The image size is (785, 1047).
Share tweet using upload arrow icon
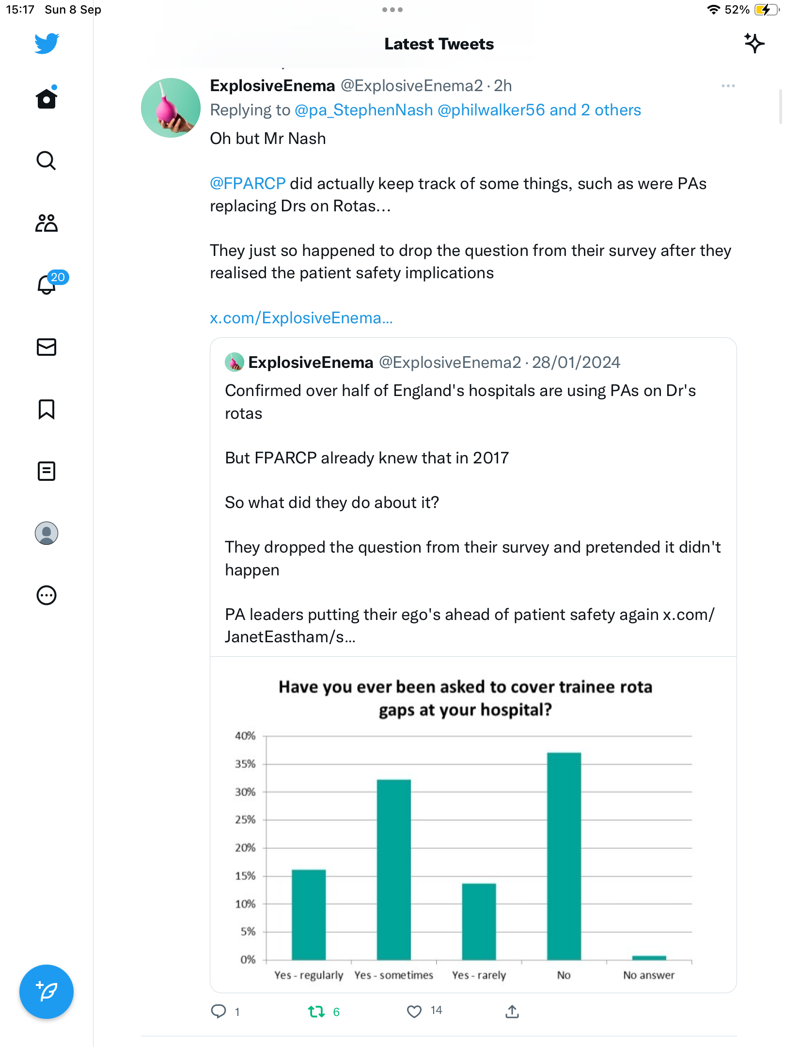512,1011
